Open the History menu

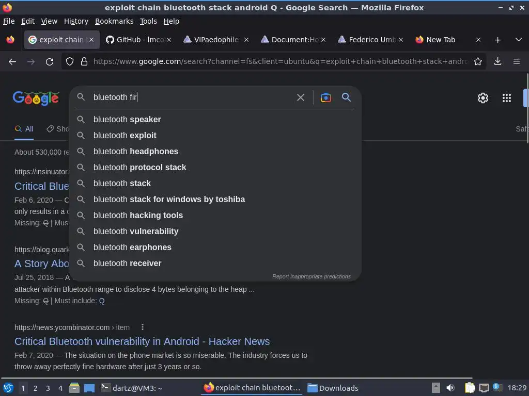tap(76, 21)
